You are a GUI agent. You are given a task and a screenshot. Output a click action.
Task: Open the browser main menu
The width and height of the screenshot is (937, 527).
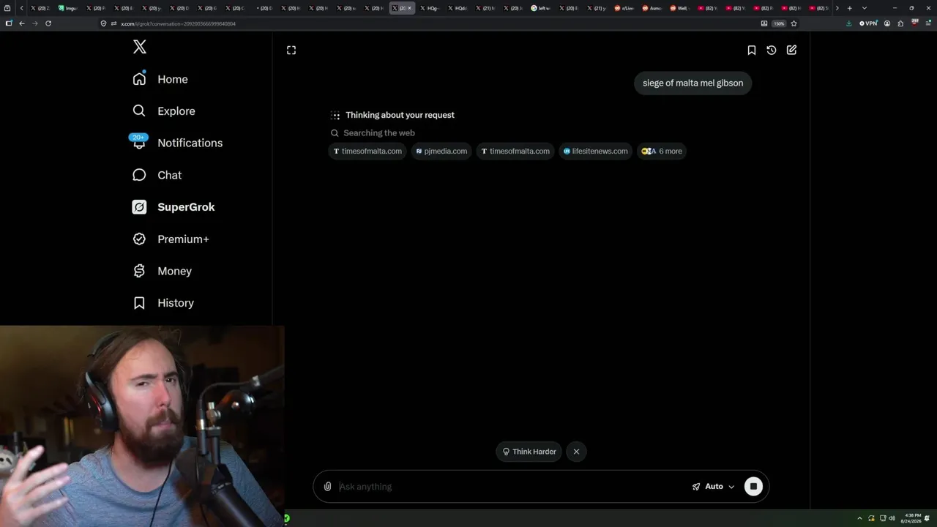(x=928, y=23)
